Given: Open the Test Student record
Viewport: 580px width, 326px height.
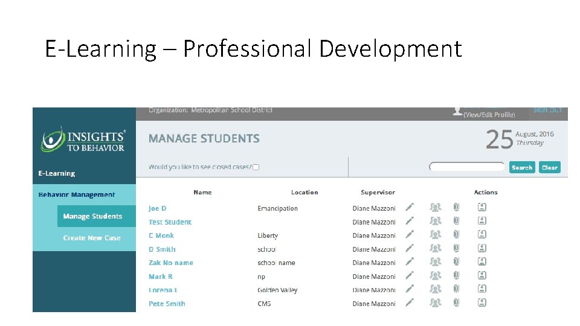Looking at the screenshot, I should tap(170, 222).
